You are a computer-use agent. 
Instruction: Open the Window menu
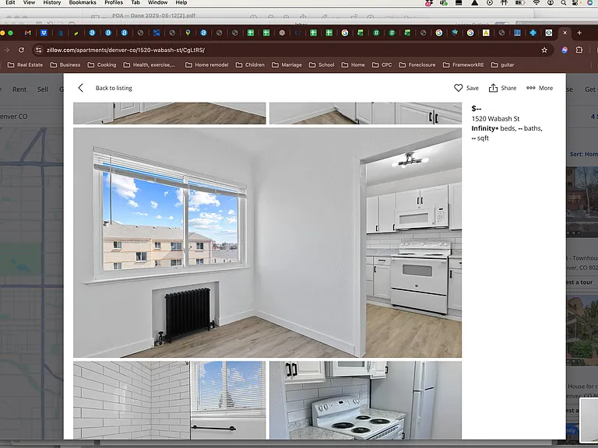click(x=157, y=2)
